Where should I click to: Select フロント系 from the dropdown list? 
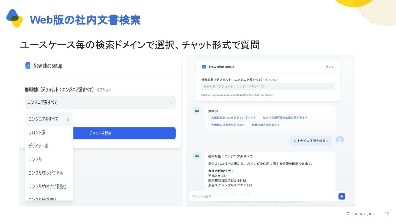pos(37,133)
